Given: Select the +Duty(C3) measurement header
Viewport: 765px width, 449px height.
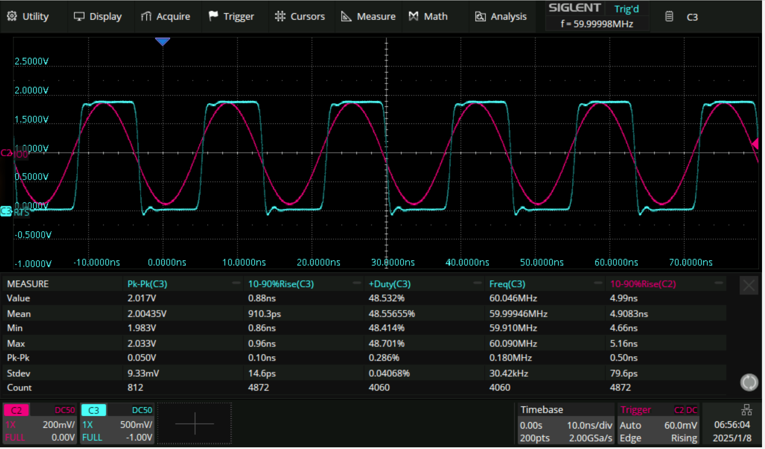Looking at the screenshot, I should coord(390,284).
